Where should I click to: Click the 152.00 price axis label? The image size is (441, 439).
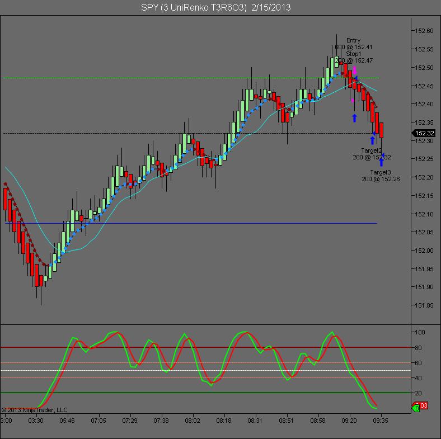[424, 251]
